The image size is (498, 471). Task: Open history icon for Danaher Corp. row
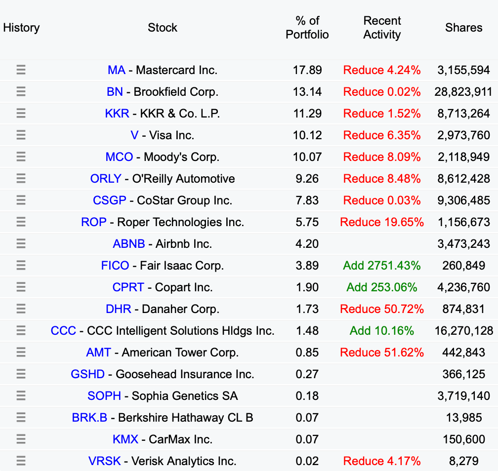(x=21, y=309)
